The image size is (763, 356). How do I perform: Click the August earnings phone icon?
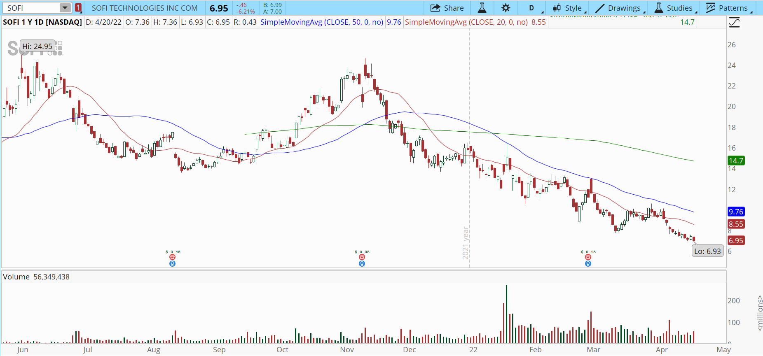172,257
